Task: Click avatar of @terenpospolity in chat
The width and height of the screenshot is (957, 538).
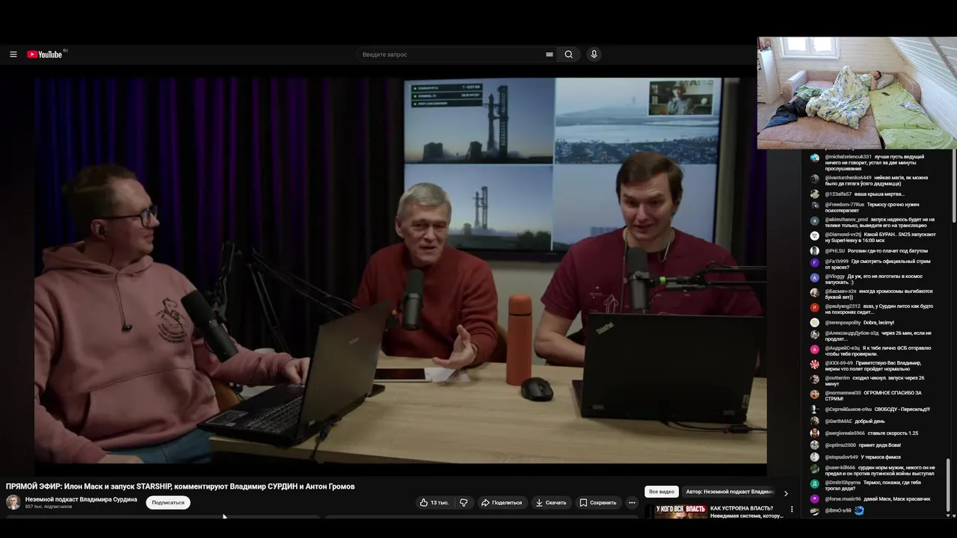Action: 815,323
